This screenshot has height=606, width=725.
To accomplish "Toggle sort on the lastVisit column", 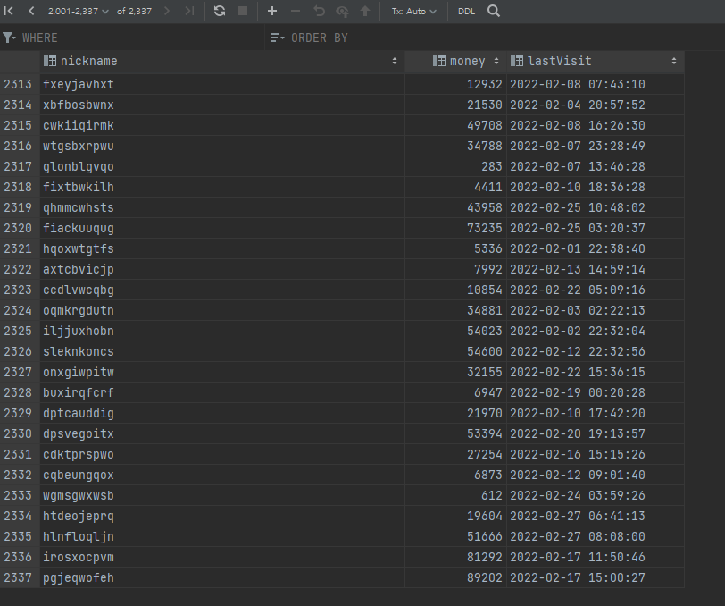I will 674,61.
